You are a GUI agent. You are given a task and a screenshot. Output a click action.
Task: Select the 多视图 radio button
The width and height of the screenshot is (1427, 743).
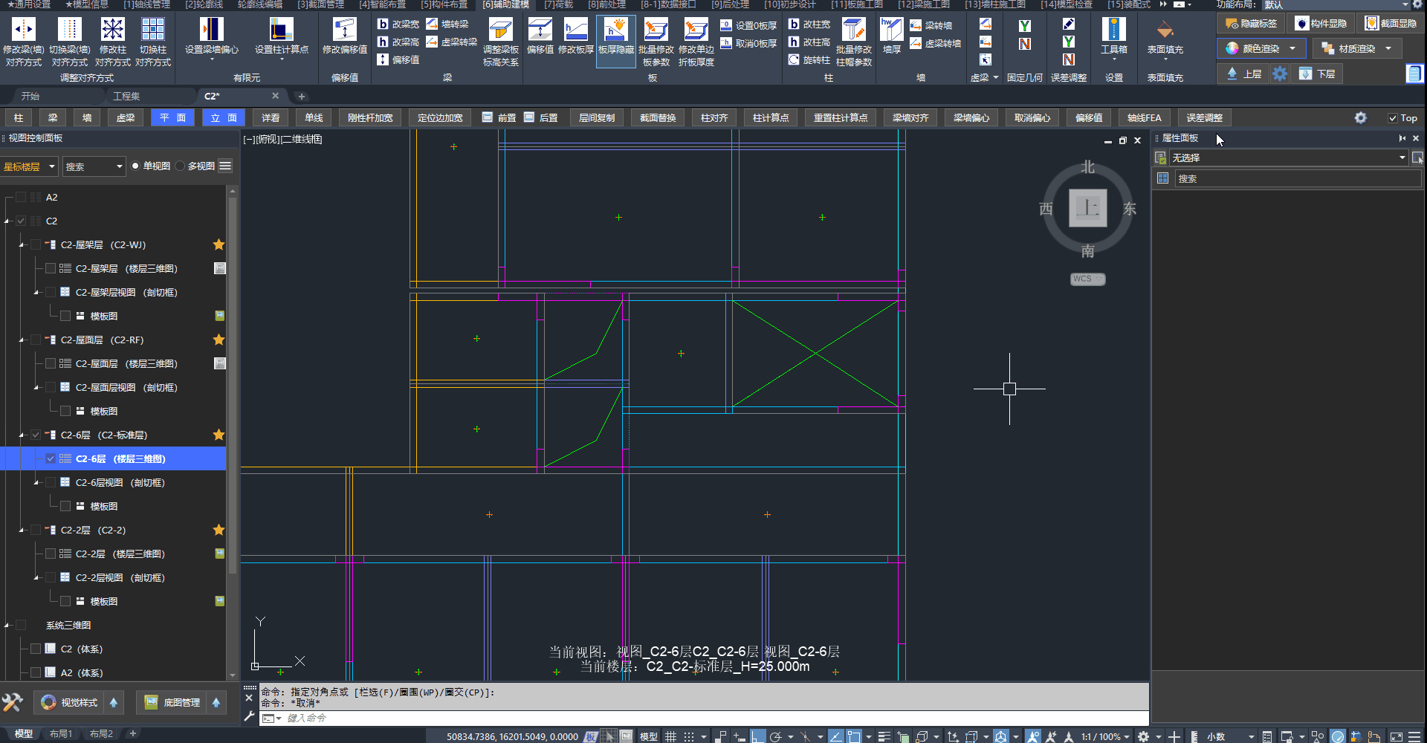coord(181,166)
